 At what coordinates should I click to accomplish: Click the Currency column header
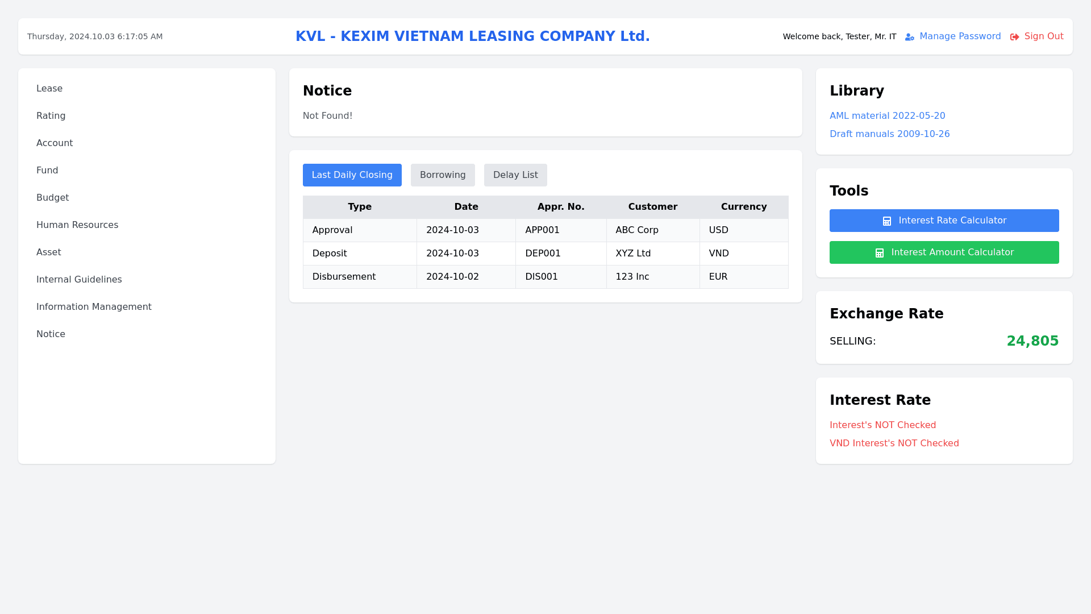coord(743,207)
